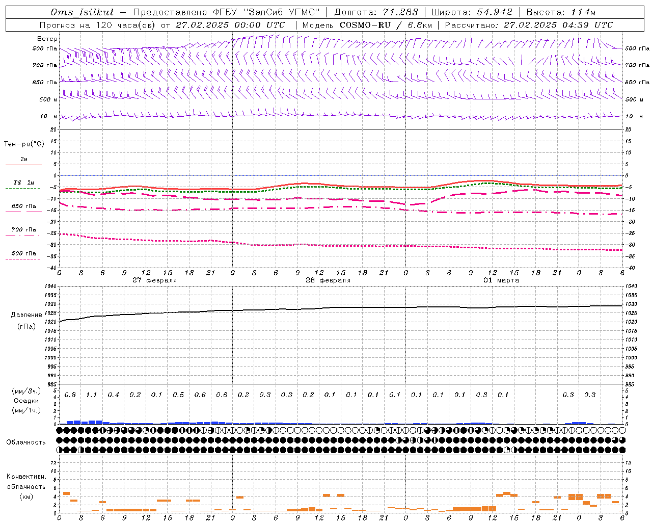This screenshot has height=522, width=652.
Task: Click the 'Осадки' precipitation label
Action: 25,401
